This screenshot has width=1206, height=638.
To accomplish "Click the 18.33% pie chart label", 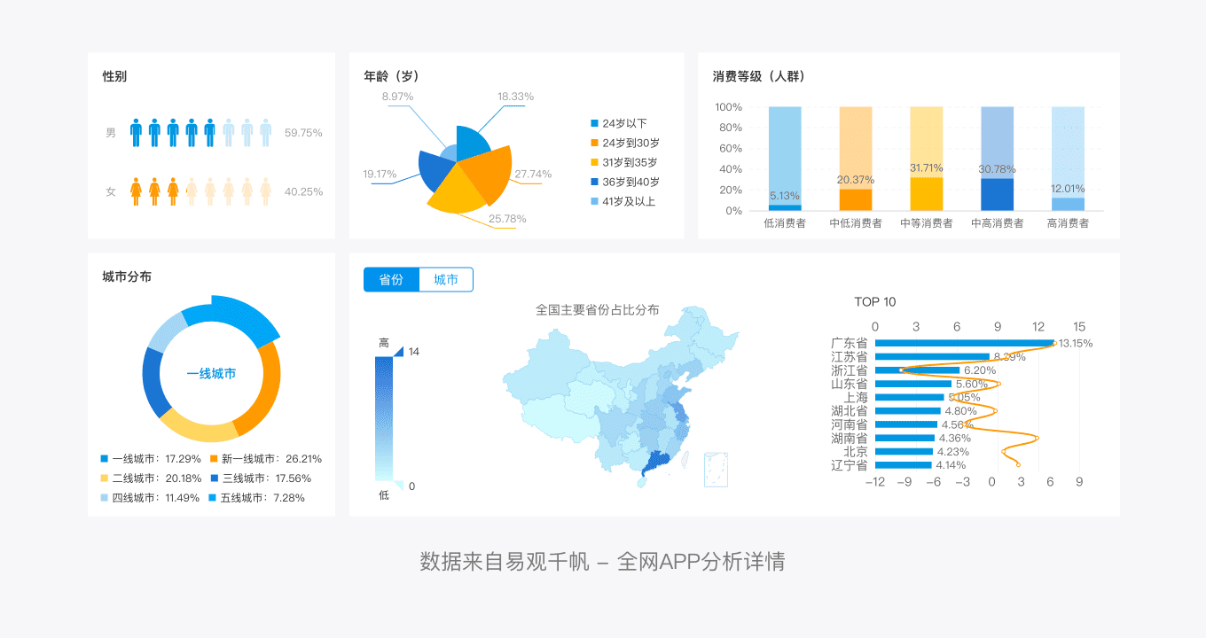I will coord(515,97).
